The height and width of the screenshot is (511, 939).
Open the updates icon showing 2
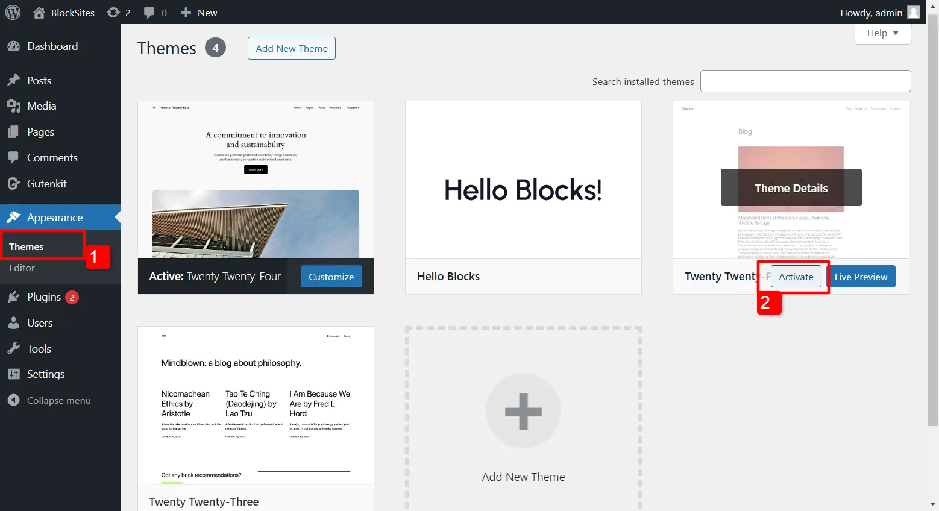(x=113, y=13)
